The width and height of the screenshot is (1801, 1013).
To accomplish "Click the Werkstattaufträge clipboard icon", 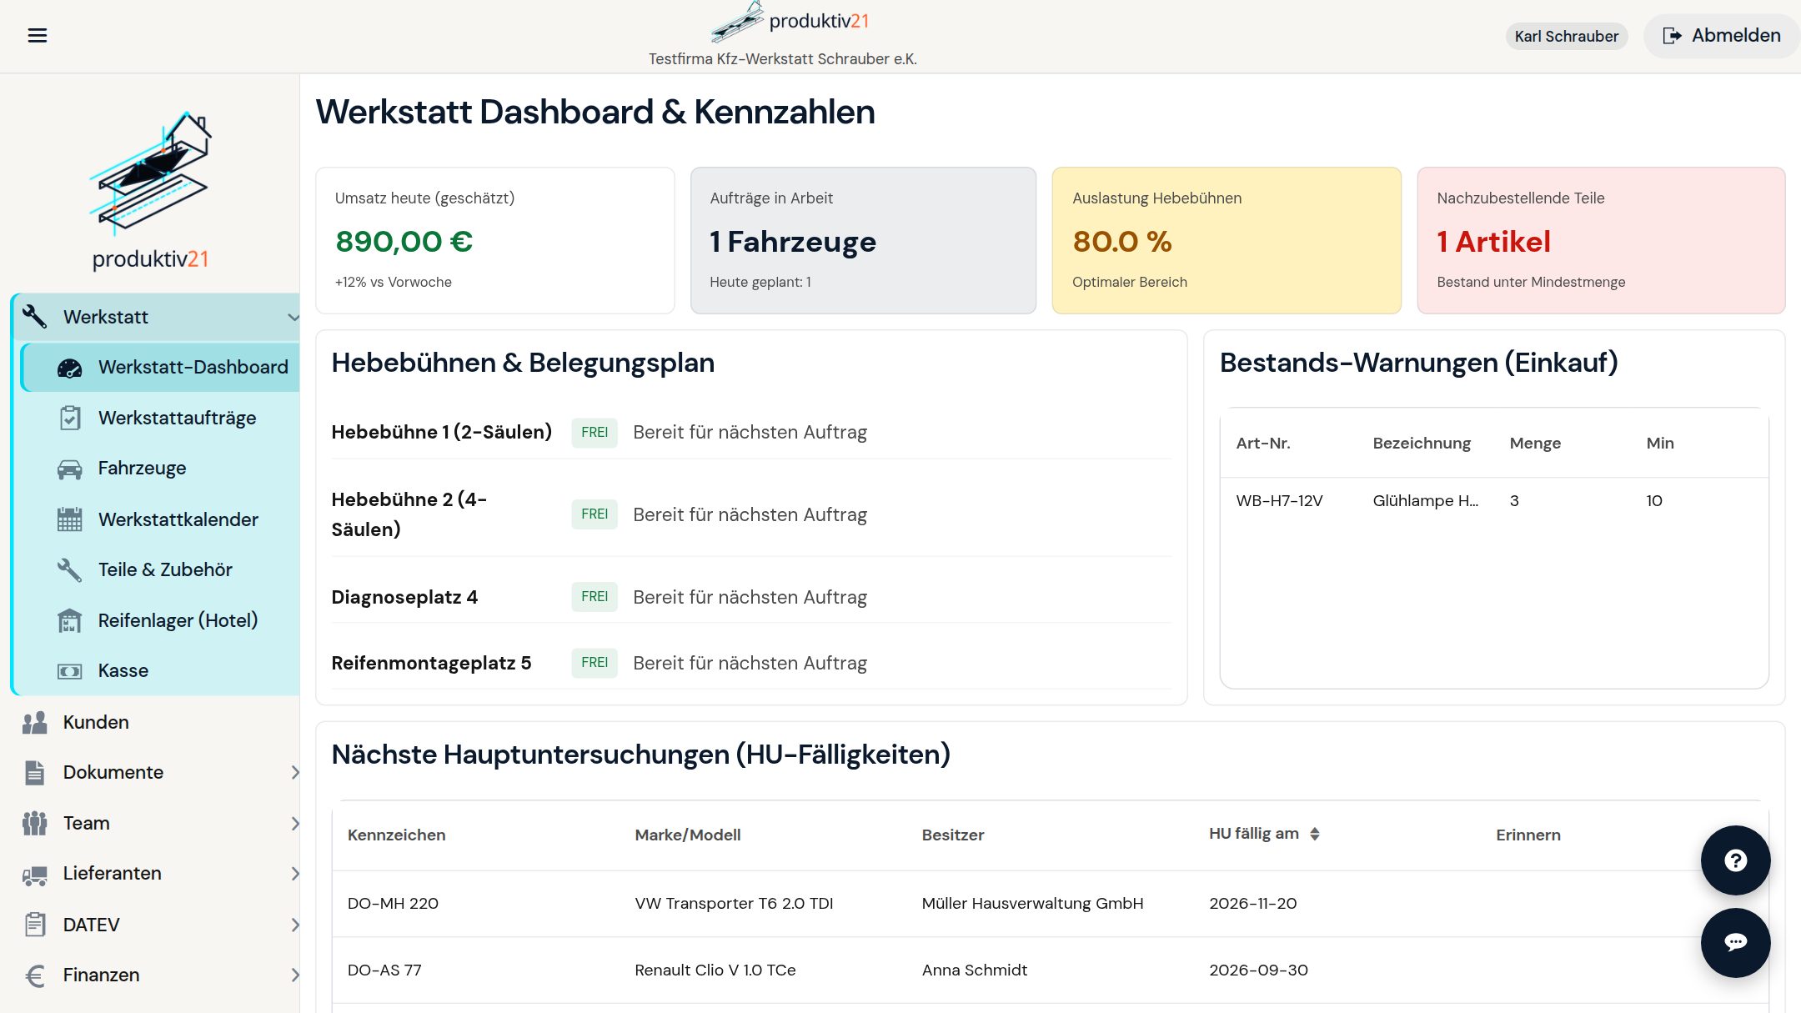I will pyautogui.click(x=70, y=418).
